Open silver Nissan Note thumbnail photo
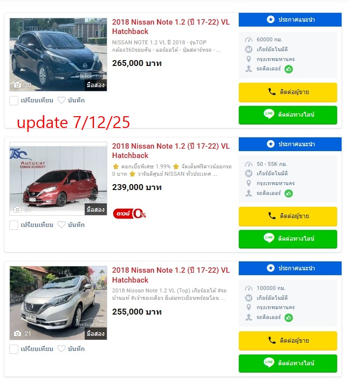349x383 pixels. (x=58, y=303)
